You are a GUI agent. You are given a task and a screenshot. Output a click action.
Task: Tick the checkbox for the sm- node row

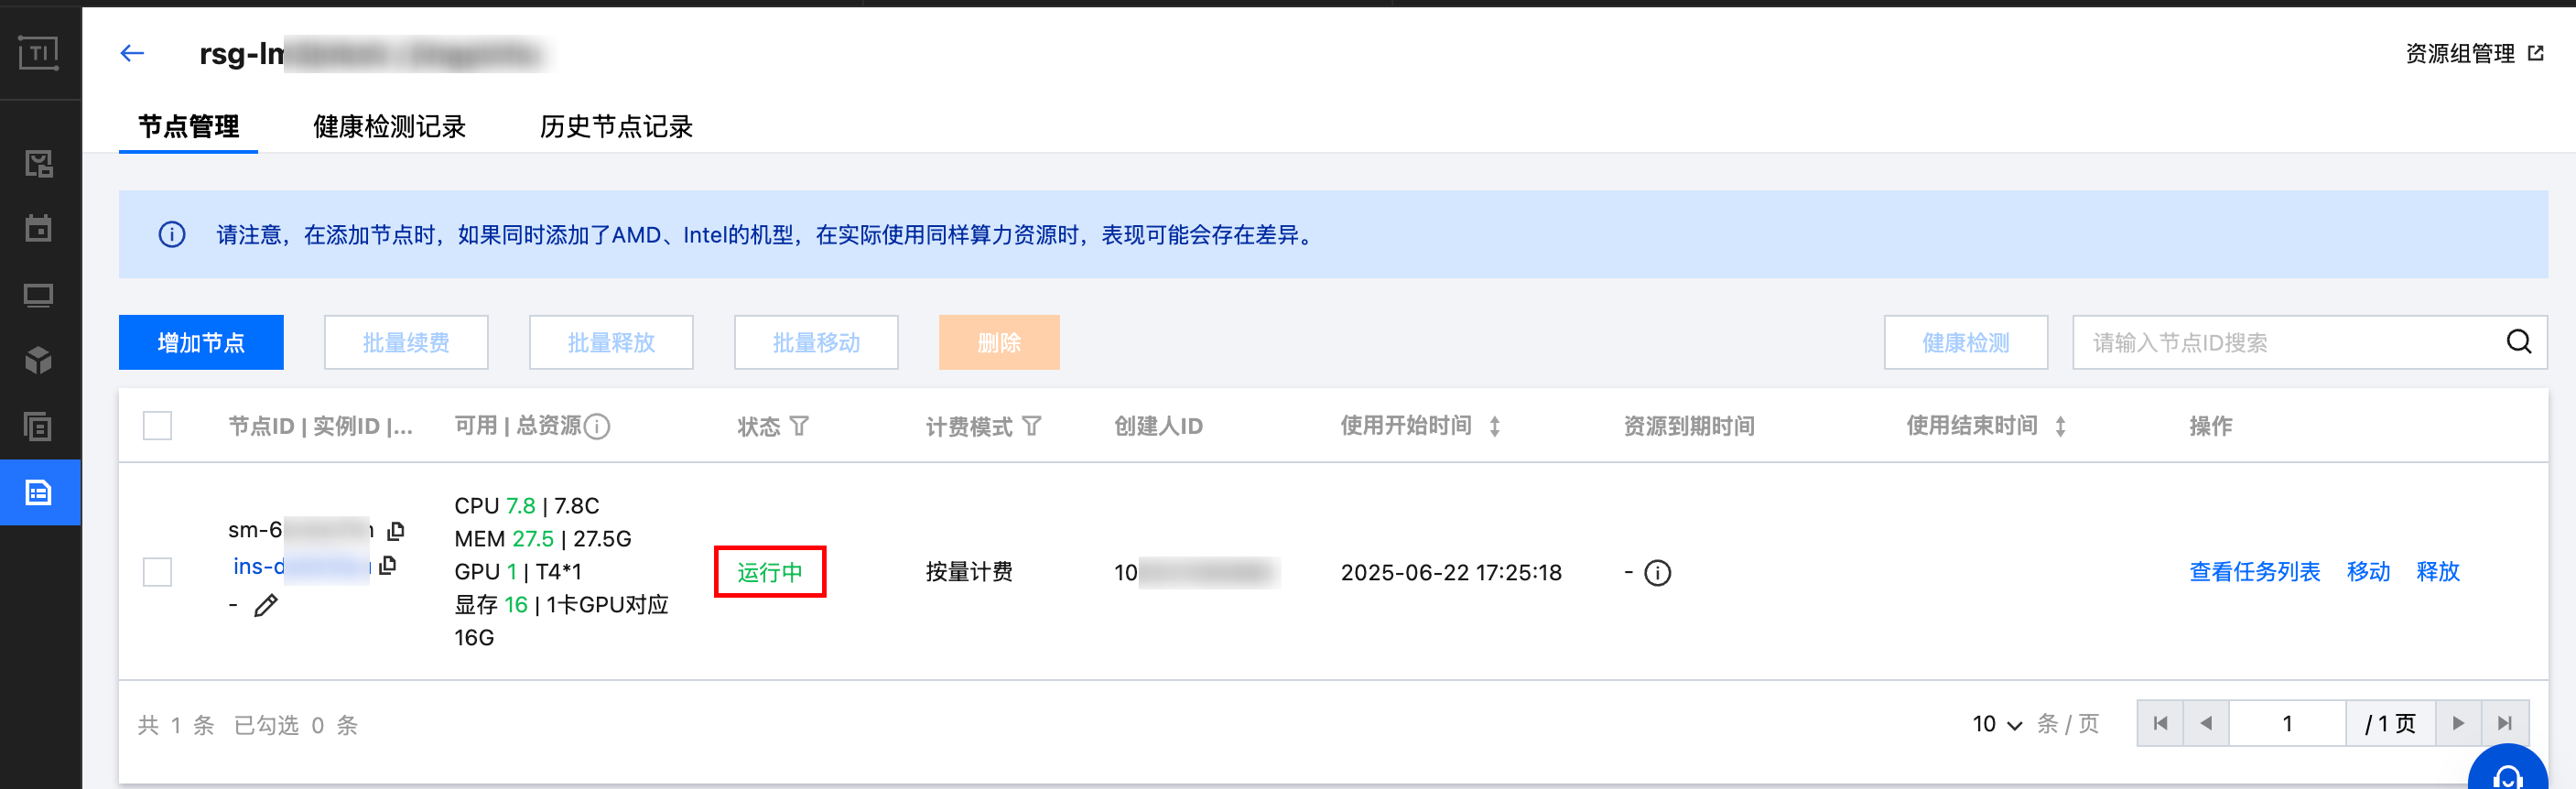tap(157, 572)
